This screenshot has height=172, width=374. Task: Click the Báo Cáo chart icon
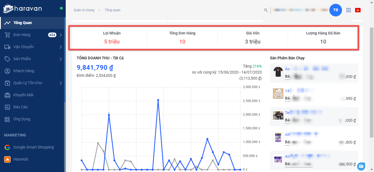[7, 107]
